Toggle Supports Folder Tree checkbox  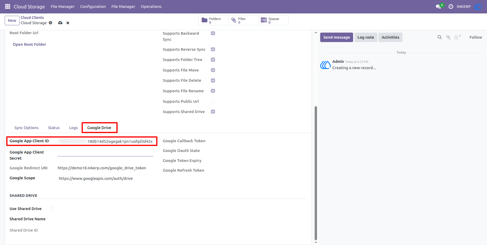click(x=213, y=60)
